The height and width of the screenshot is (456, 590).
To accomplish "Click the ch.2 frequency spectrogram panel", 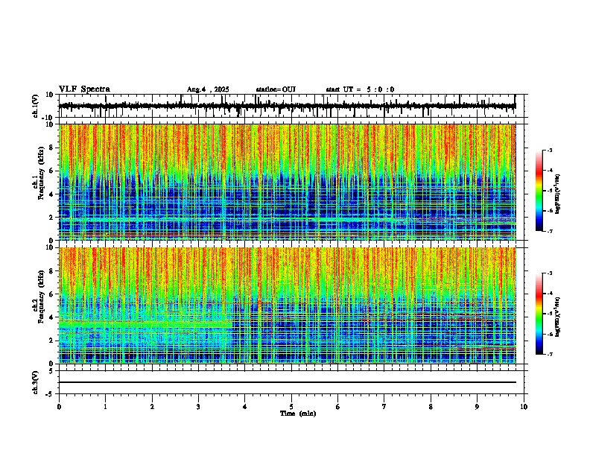I will click(287, 305).
